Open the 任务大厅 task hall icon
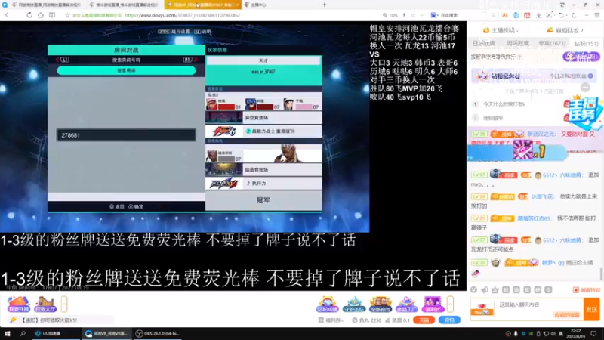The width and height of the screenshot is (604, 340). pyautogui.click(x=45, y=304)
